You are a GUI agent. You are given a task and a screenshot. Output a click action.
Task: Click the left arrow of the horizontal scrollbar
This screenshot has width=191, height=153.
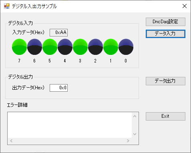(11, 141)
